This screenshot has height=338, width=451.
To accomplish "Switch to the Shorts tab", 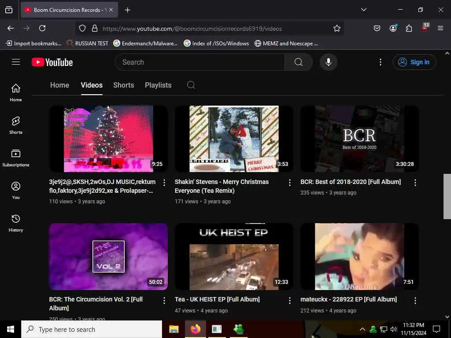I will pos(124,85).
